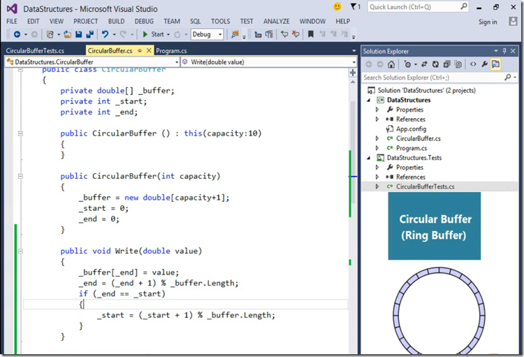Click the Navigate Backward toolbar arrow
This screenshot has width=524, height=357.
coord(17,34)
